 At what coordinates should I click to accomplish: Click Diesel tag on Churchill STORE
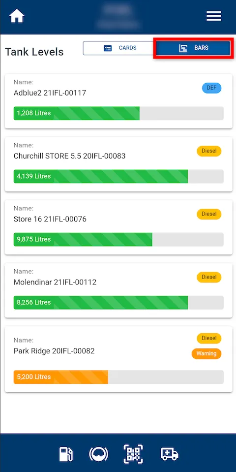point(209,151)
